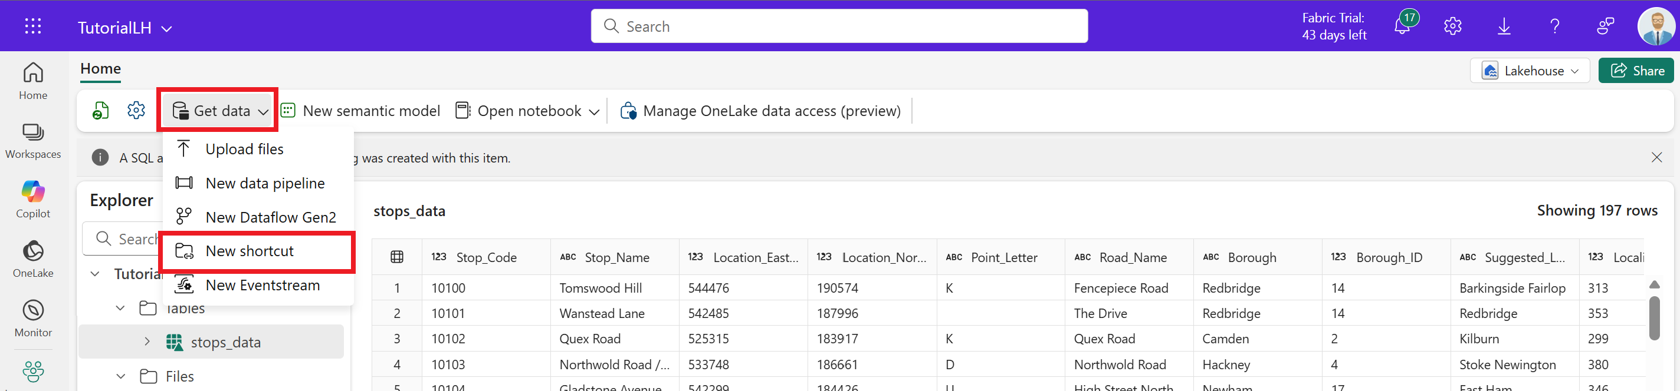1680x391 pixels.
Task: Click the info icon in the SQL banner
Action: tap(100, 157)
